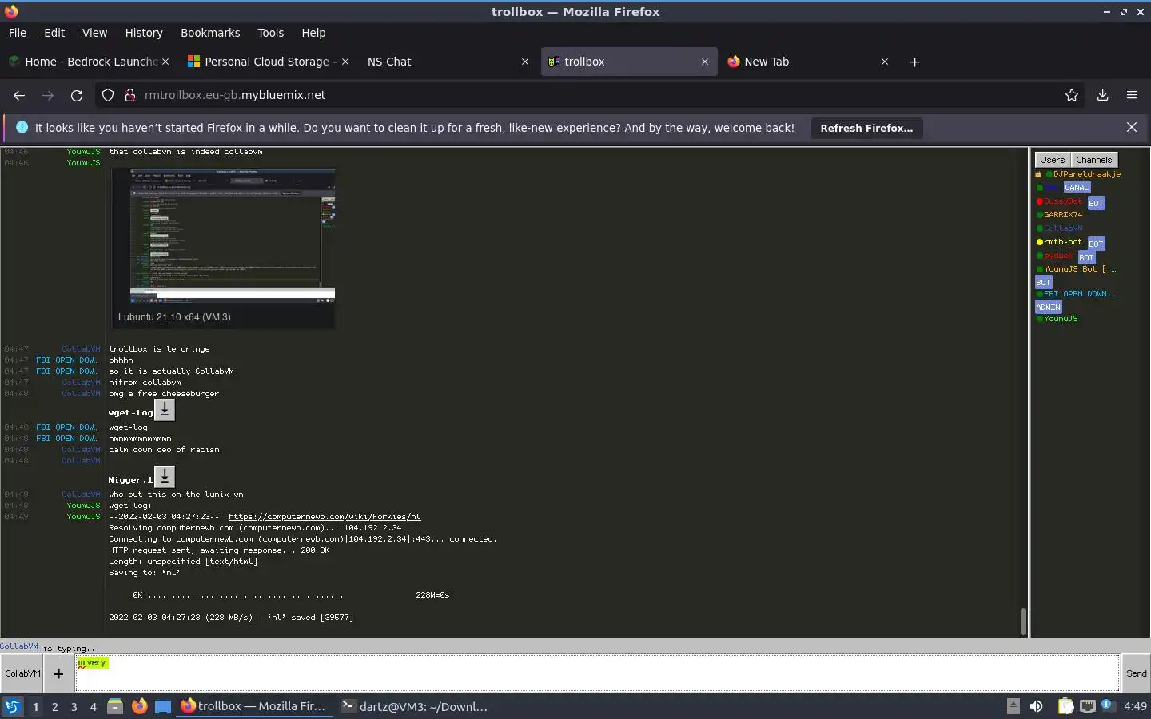
Task: Open the update notifier tray icon
Action: (x=1107, y=705)
